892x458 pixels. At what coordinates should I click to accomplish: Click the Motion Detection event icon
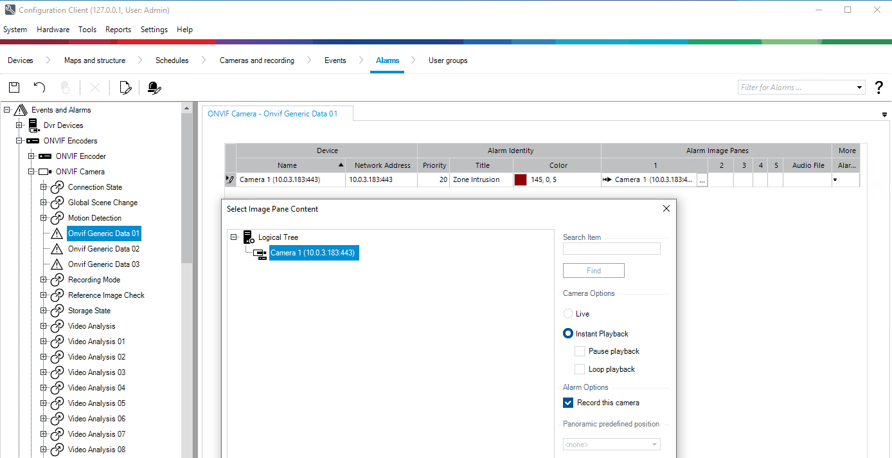(57, 218)
